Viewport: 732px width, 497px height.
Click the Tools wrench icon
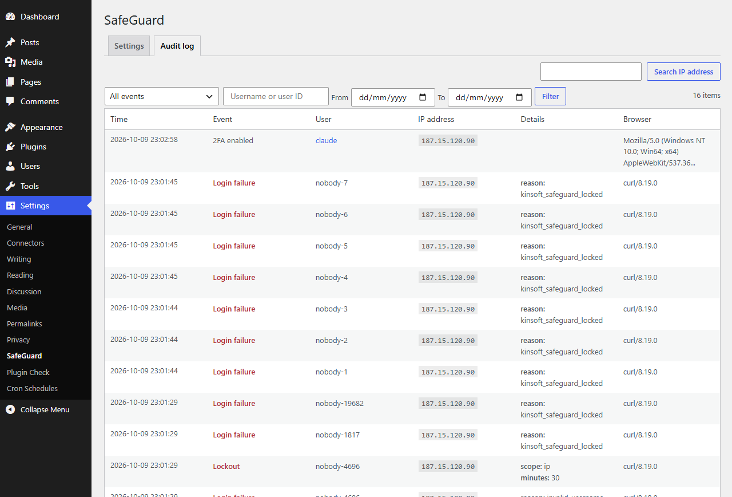click(10, 186)
